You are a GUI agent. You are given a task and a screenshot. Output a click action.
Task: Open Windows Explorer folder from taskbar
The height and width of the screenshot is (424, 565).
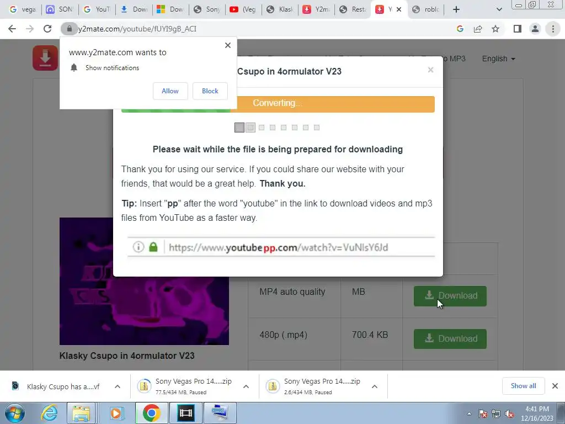[x=81, y=413]
